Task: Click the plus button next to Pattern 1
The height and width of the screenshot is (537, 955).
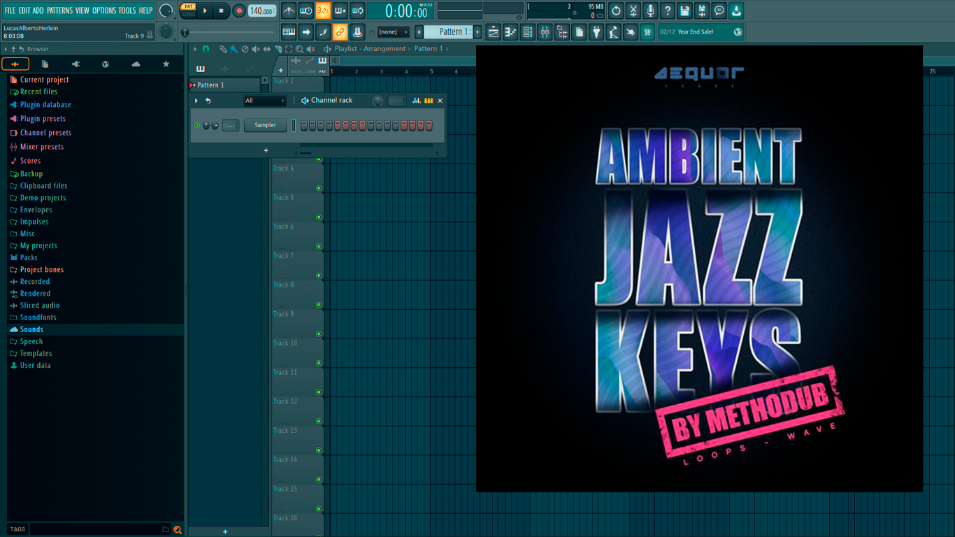Action: coord(477,31)
